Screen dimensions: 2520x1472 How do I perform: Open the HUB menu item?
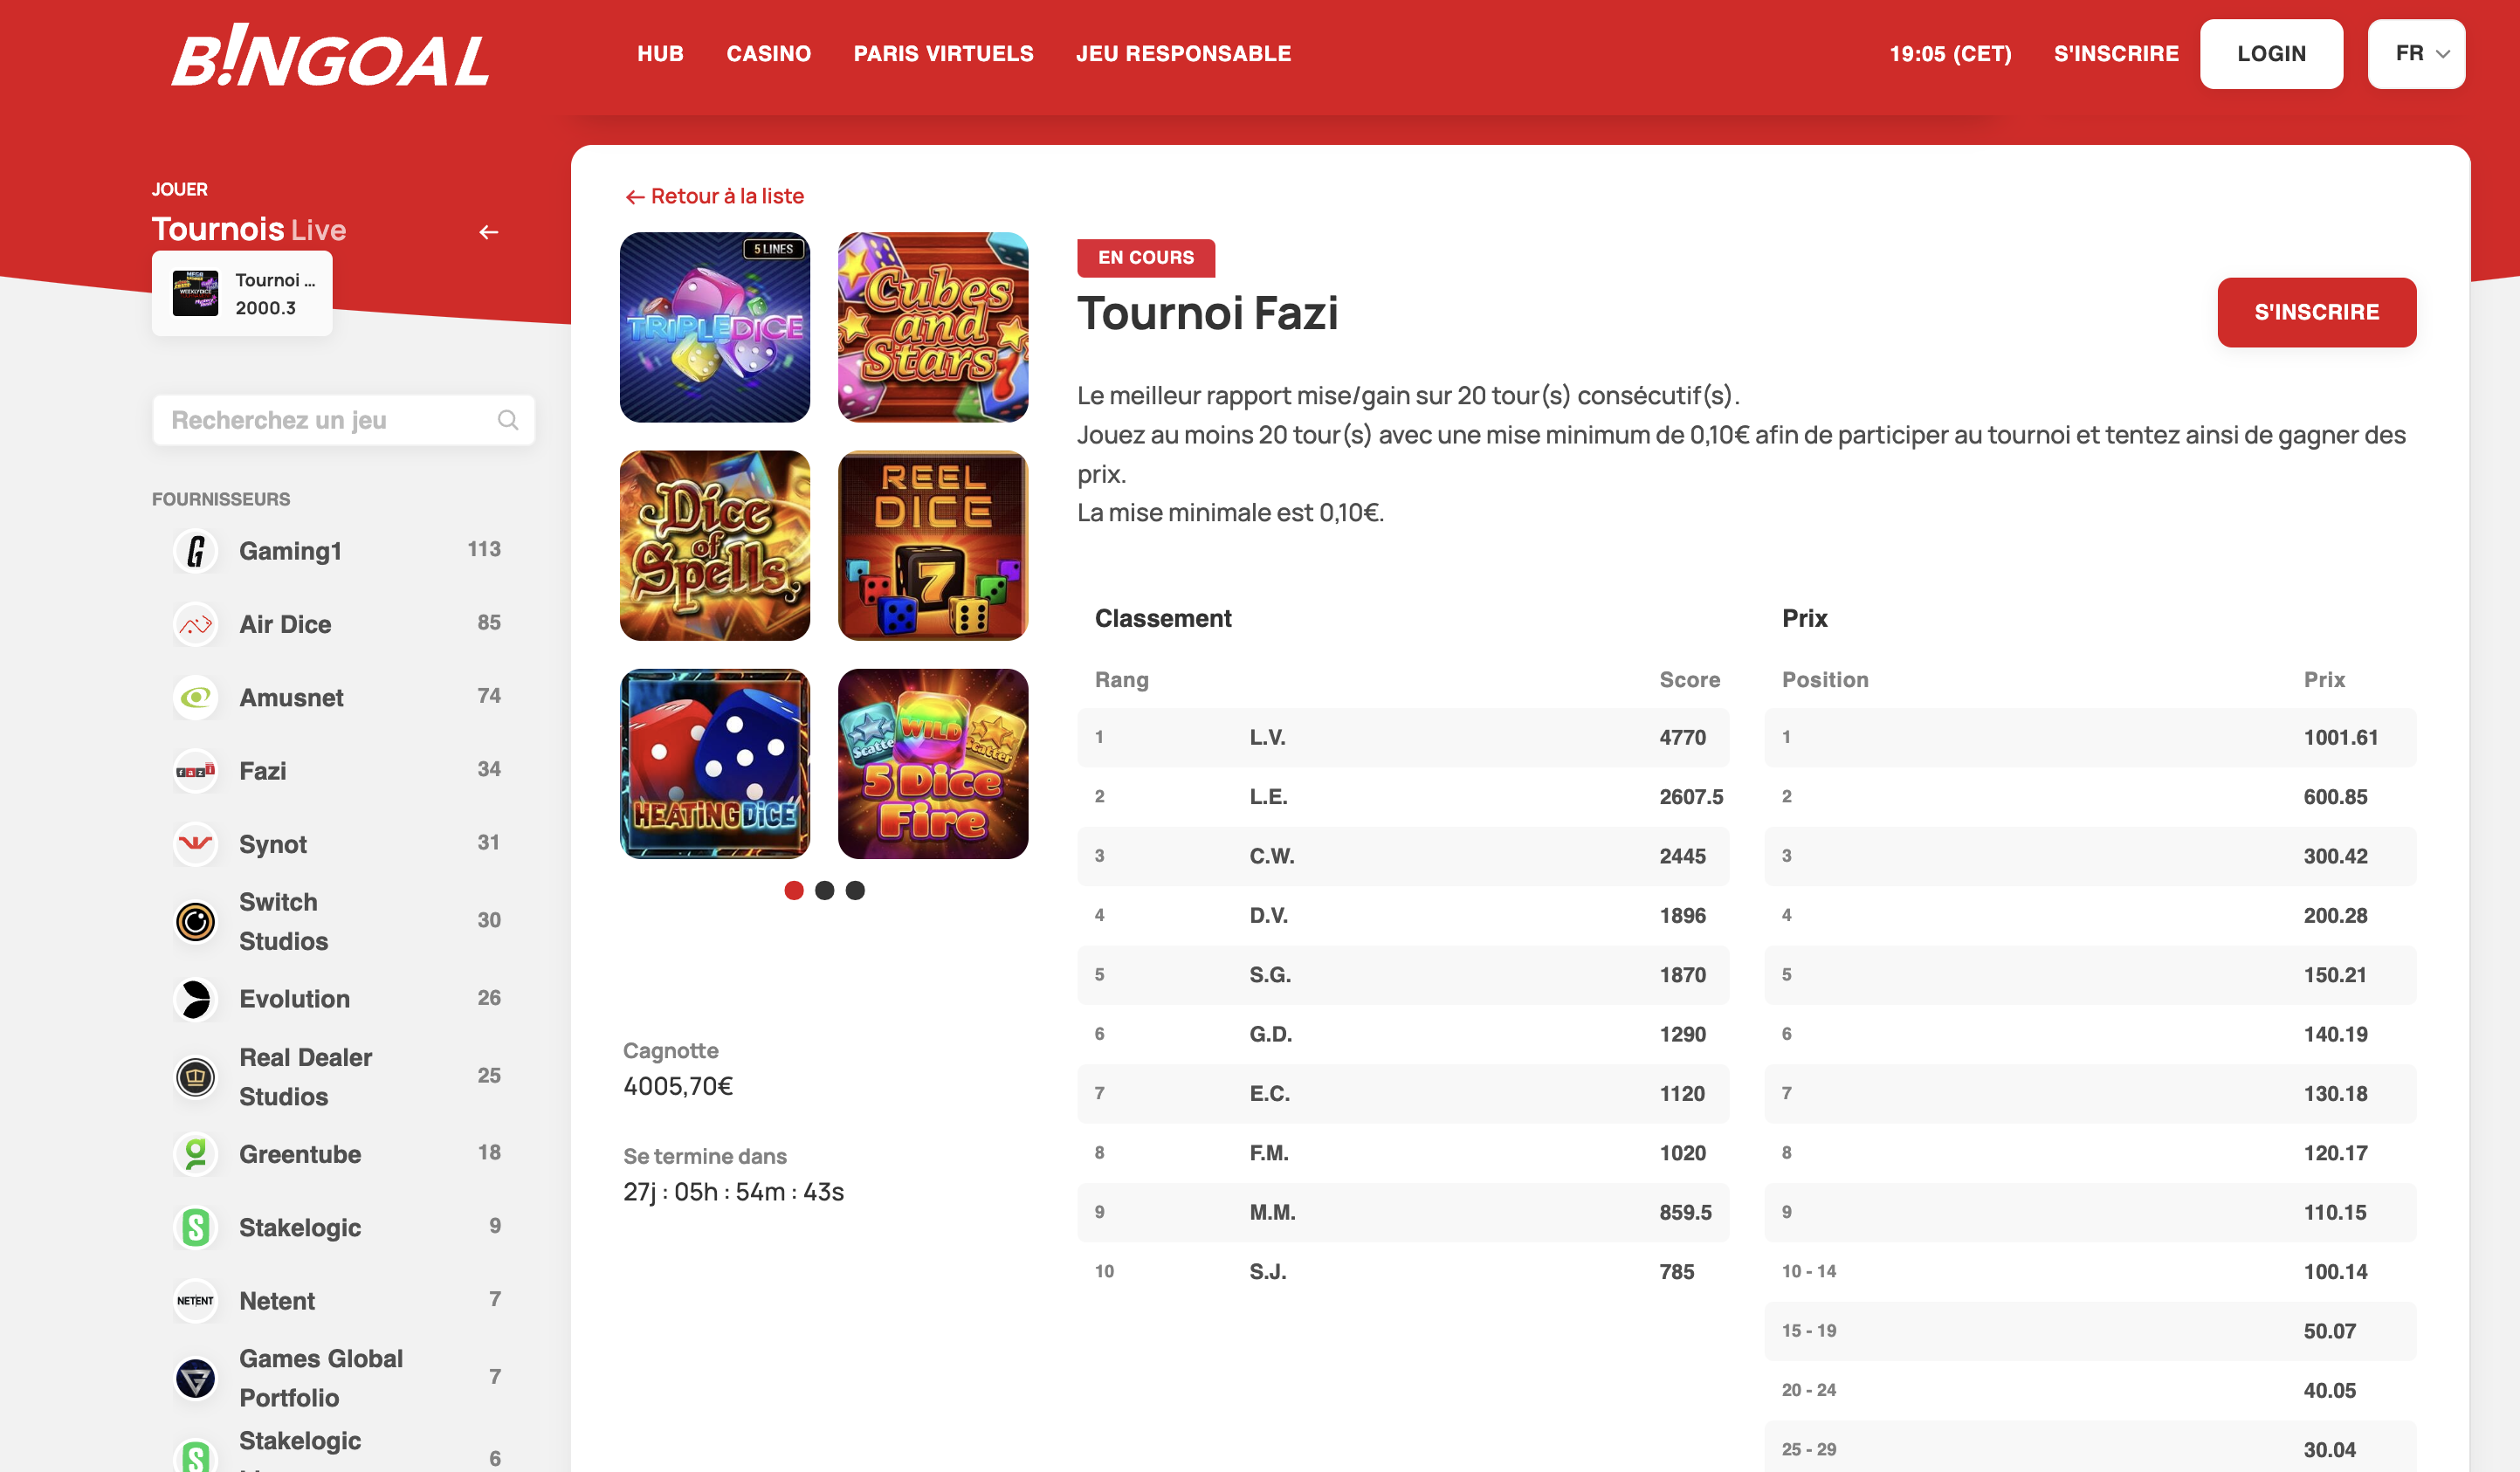coord(660,54)
